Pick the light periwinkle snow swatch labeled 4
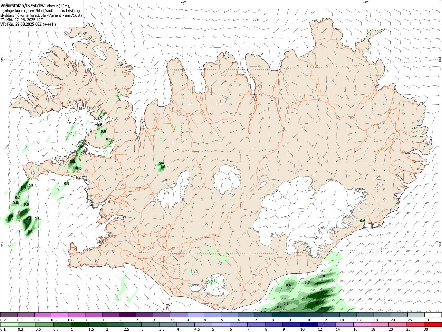Viewport: 442px width, 332px height. click(x=195, y=315)
